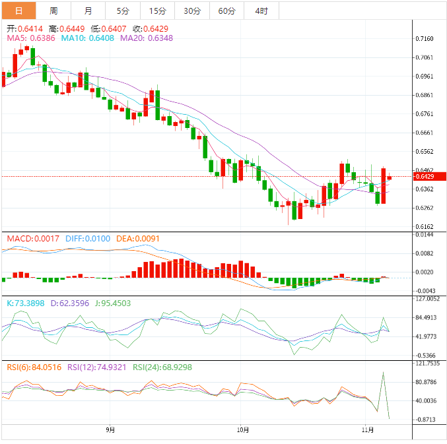Click the K:73.3898 KDJ value

click(x=26, y=303)
